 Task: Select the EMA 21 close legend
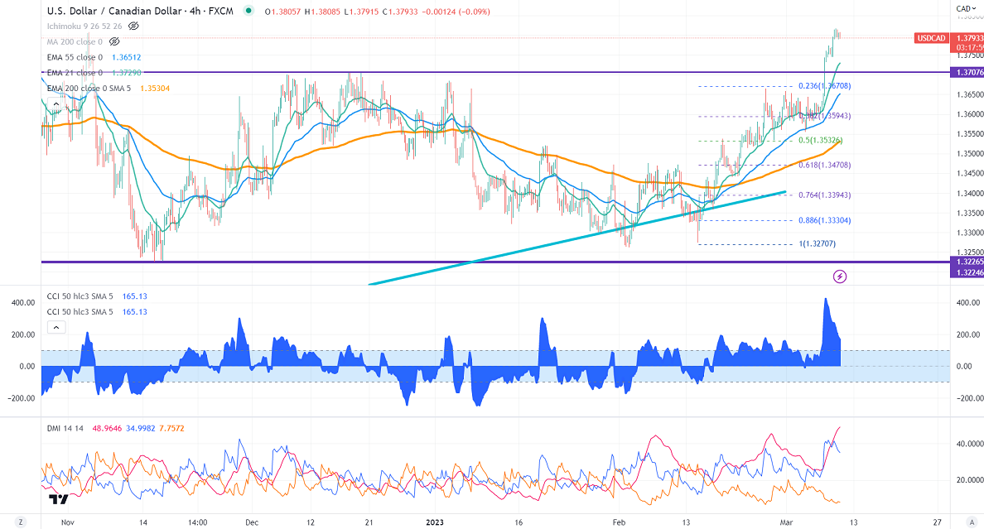pos(75,73)
